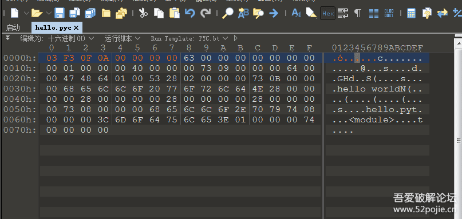The image size is (462, 219).
Task: Click hex byte 3E in row 0060h
Action: 223,120
